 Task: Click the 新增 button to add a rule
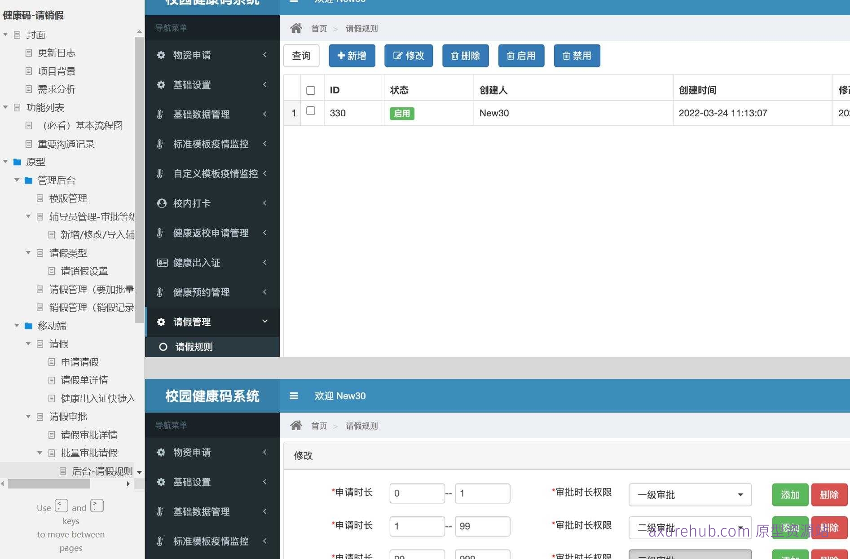click(x=352, y=56)
